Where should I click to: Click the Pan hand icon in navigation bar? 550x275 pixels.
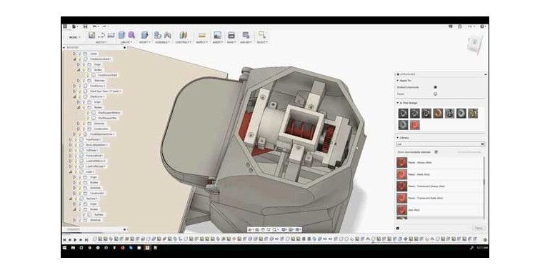pyautogui.click(x=263, y=229)
